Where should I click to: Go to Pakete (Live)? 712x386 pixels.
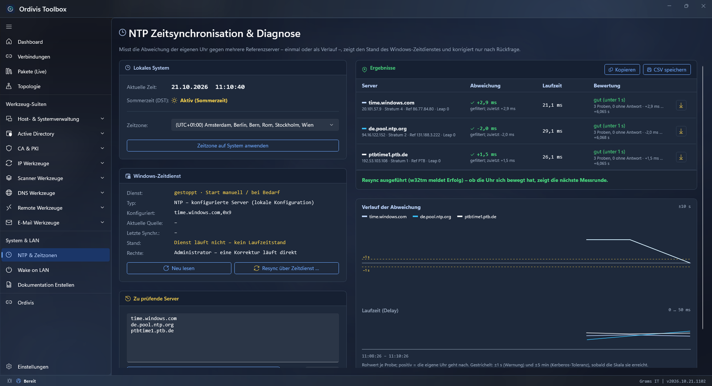click(x=55, y=71)
